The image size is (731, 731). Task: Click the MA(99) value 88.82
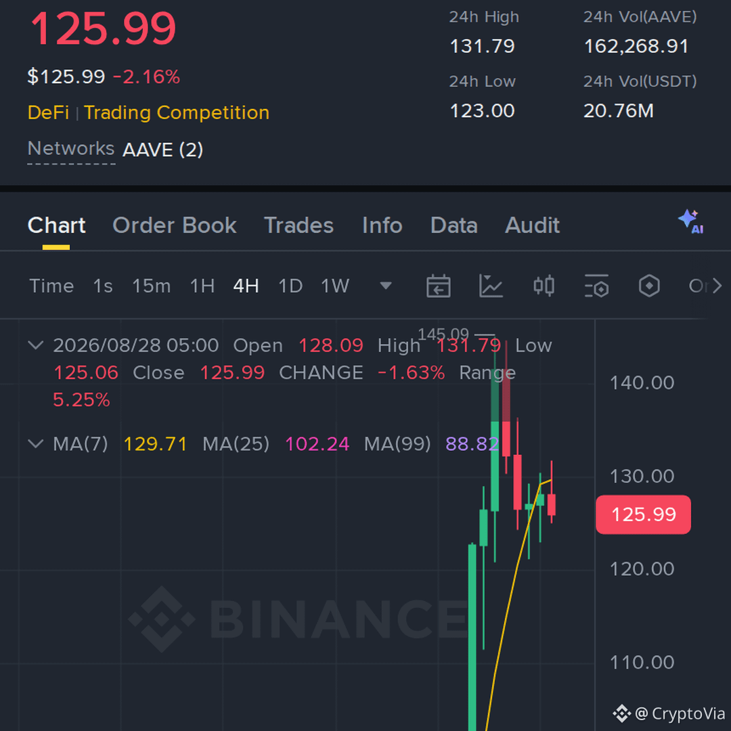point(472,444)
